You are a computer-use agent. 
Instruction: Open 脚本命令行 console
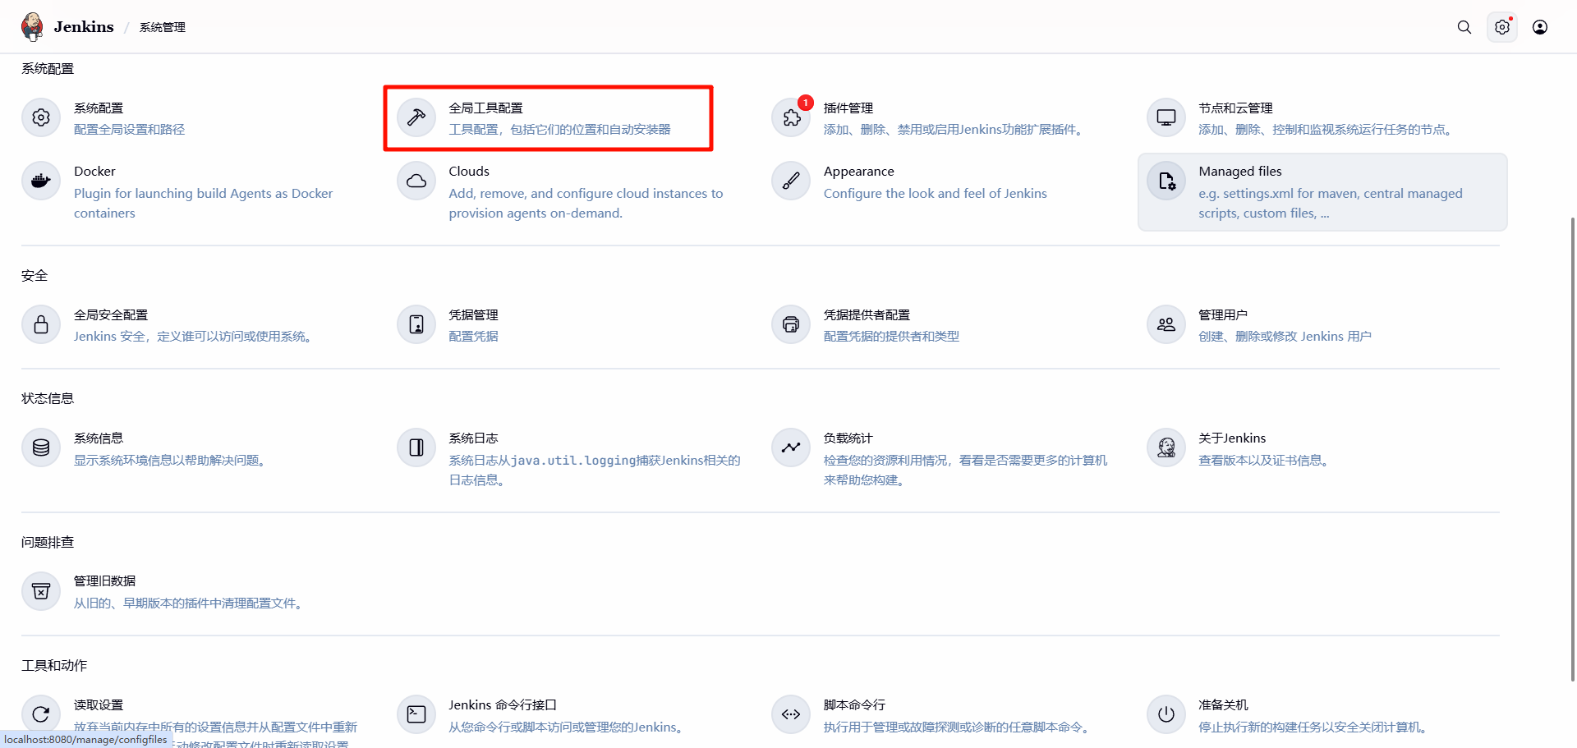pos(854,705)
